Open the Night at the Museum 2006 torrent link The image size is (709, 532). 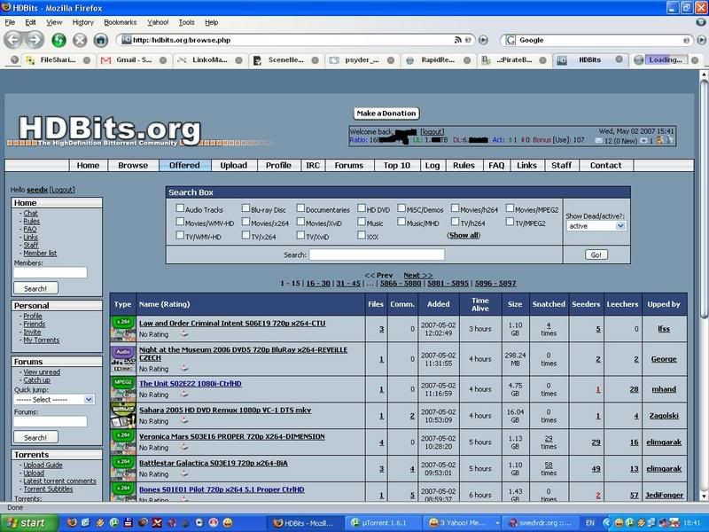pyautogui.click(x=243, y=354)
